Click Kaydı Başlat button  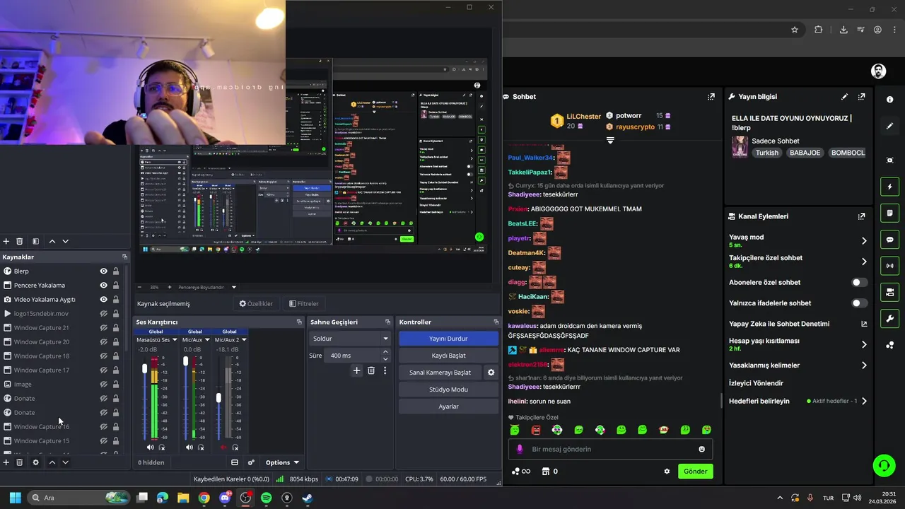pos(448,356)
